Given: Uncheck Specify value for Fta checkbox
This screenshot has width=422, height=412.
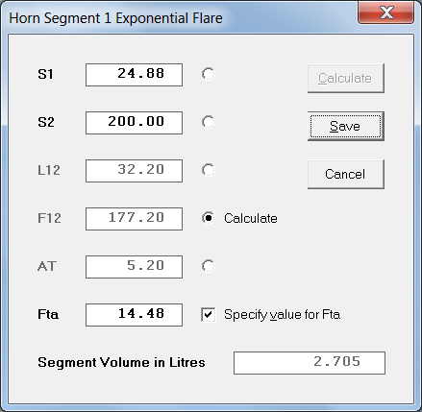Looking at the screenshot, I should [x=209, y=314].
